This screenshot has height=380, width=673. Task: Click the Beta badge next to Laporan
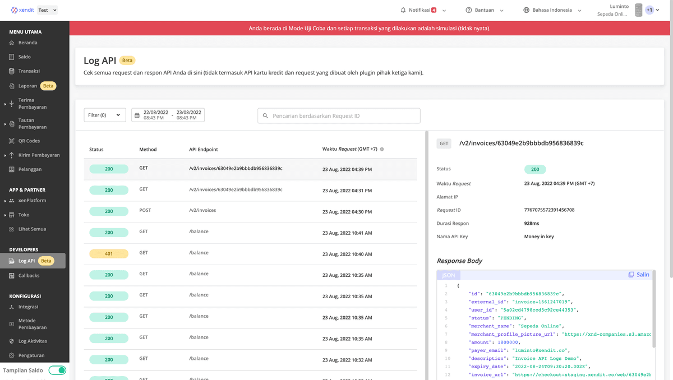48,86
